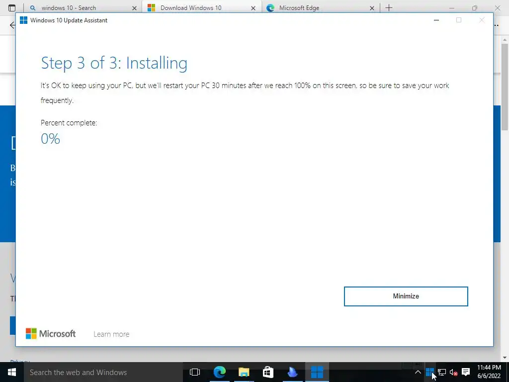Open a new browser tab with plus button

click(x=389, y=8)
